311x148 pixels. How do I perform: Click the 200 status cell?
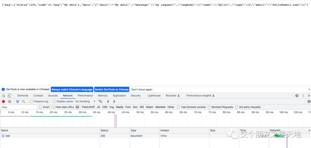pos(115,136)
